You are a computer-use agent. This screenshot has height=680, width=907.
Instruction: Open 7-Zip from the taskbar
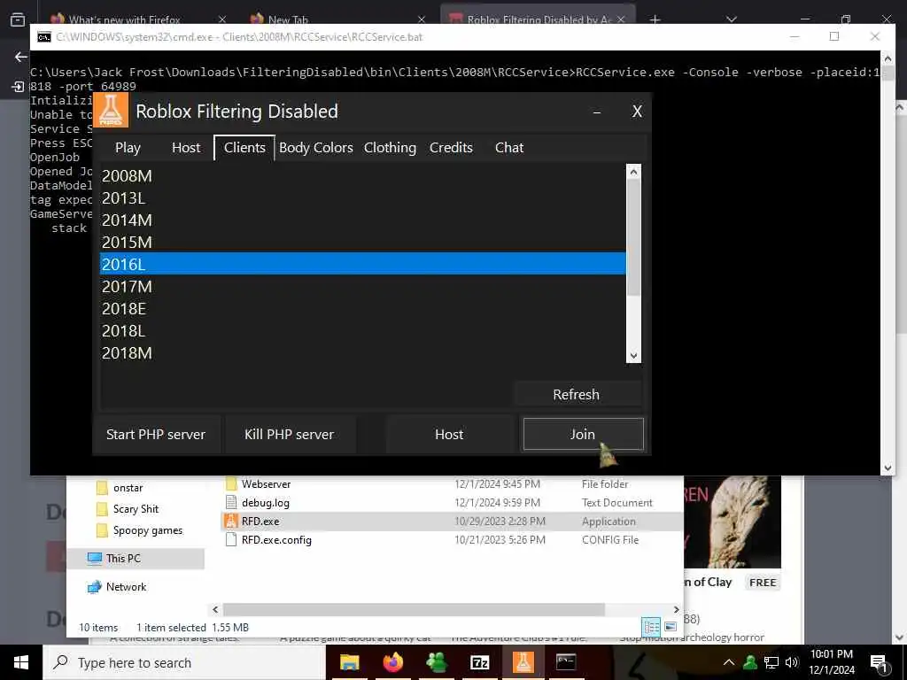pyautogui.click(x=480, y=662)
